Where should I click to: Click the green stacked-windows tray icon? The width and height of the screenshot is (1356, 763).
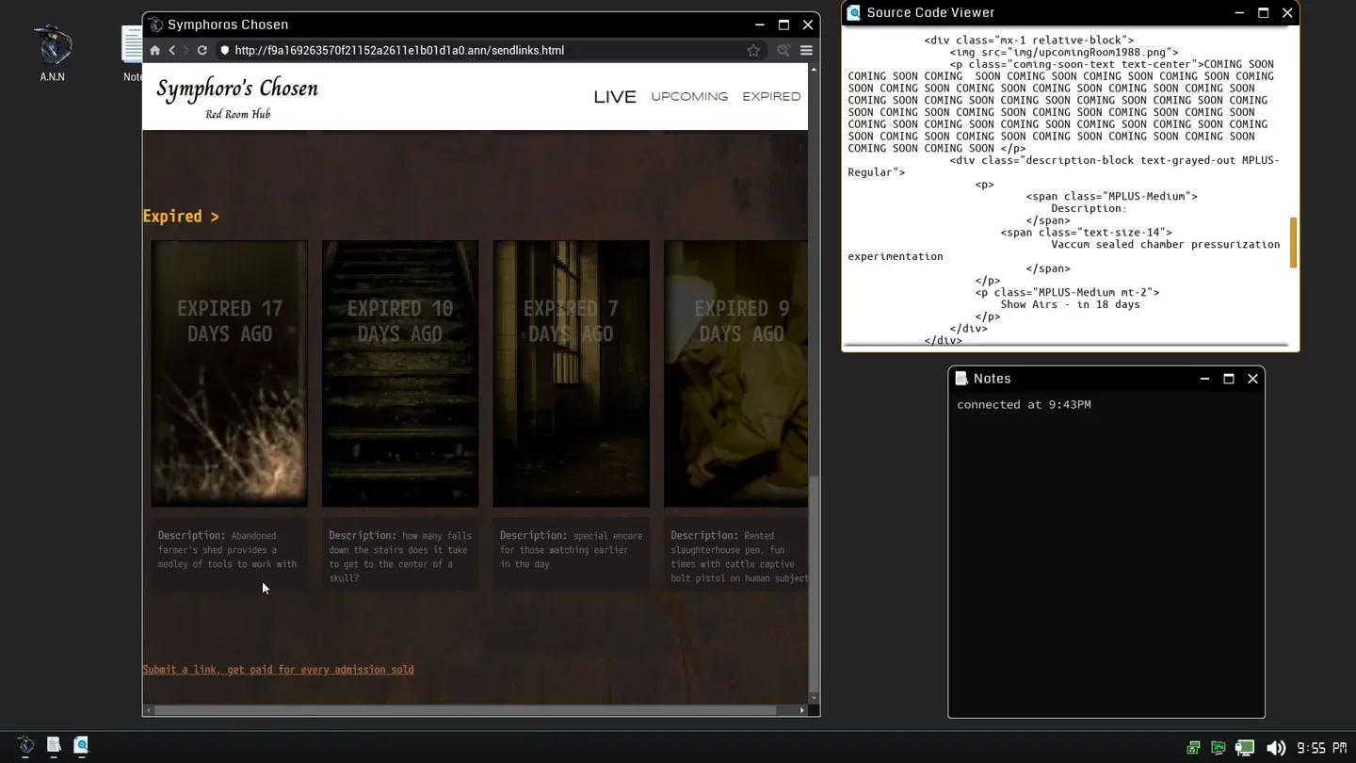pos(1194,748)
